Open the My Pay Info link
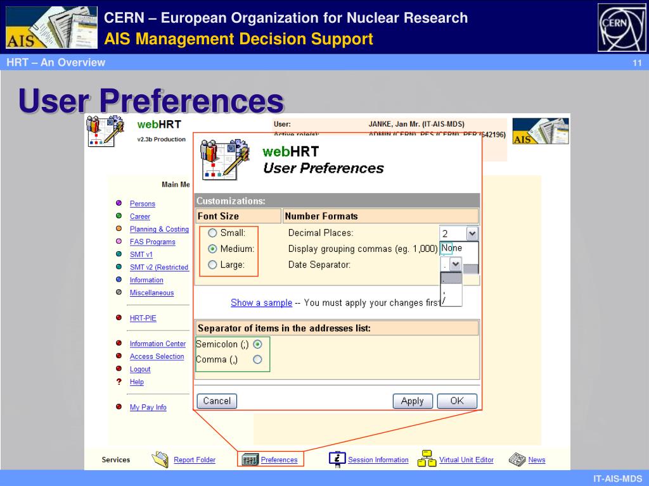The width and height of the screenshot is (649, 486). pos(148,408)
